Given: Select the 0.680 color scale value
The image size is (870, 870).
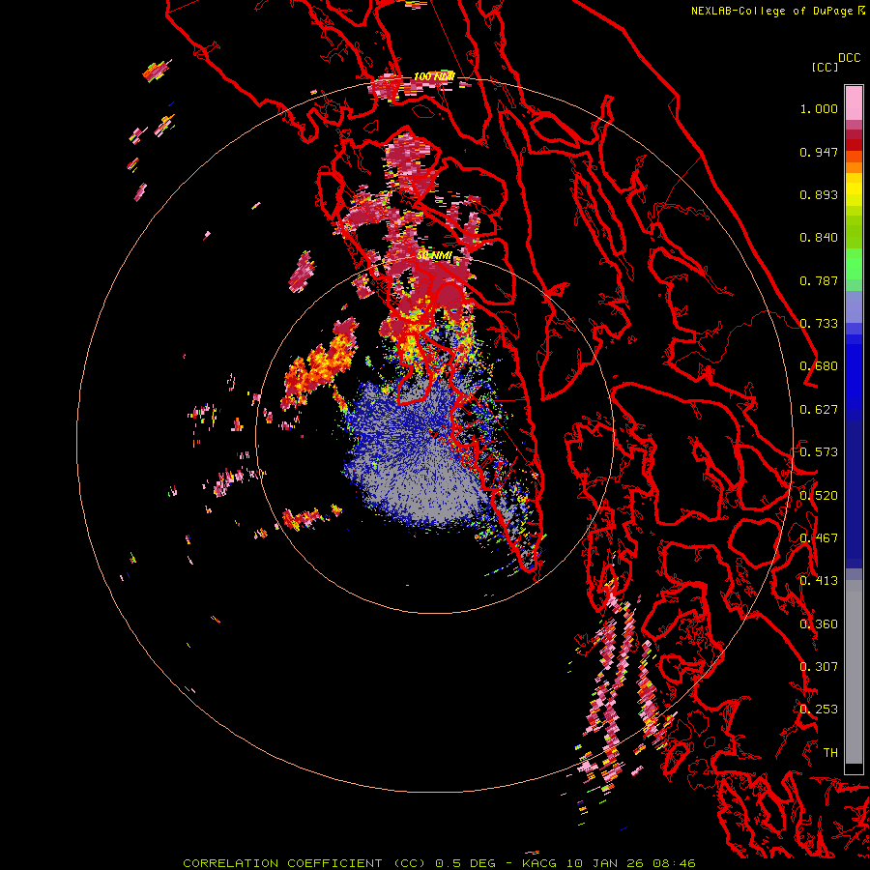Looking at the screenshot, I should click(819, 366).
